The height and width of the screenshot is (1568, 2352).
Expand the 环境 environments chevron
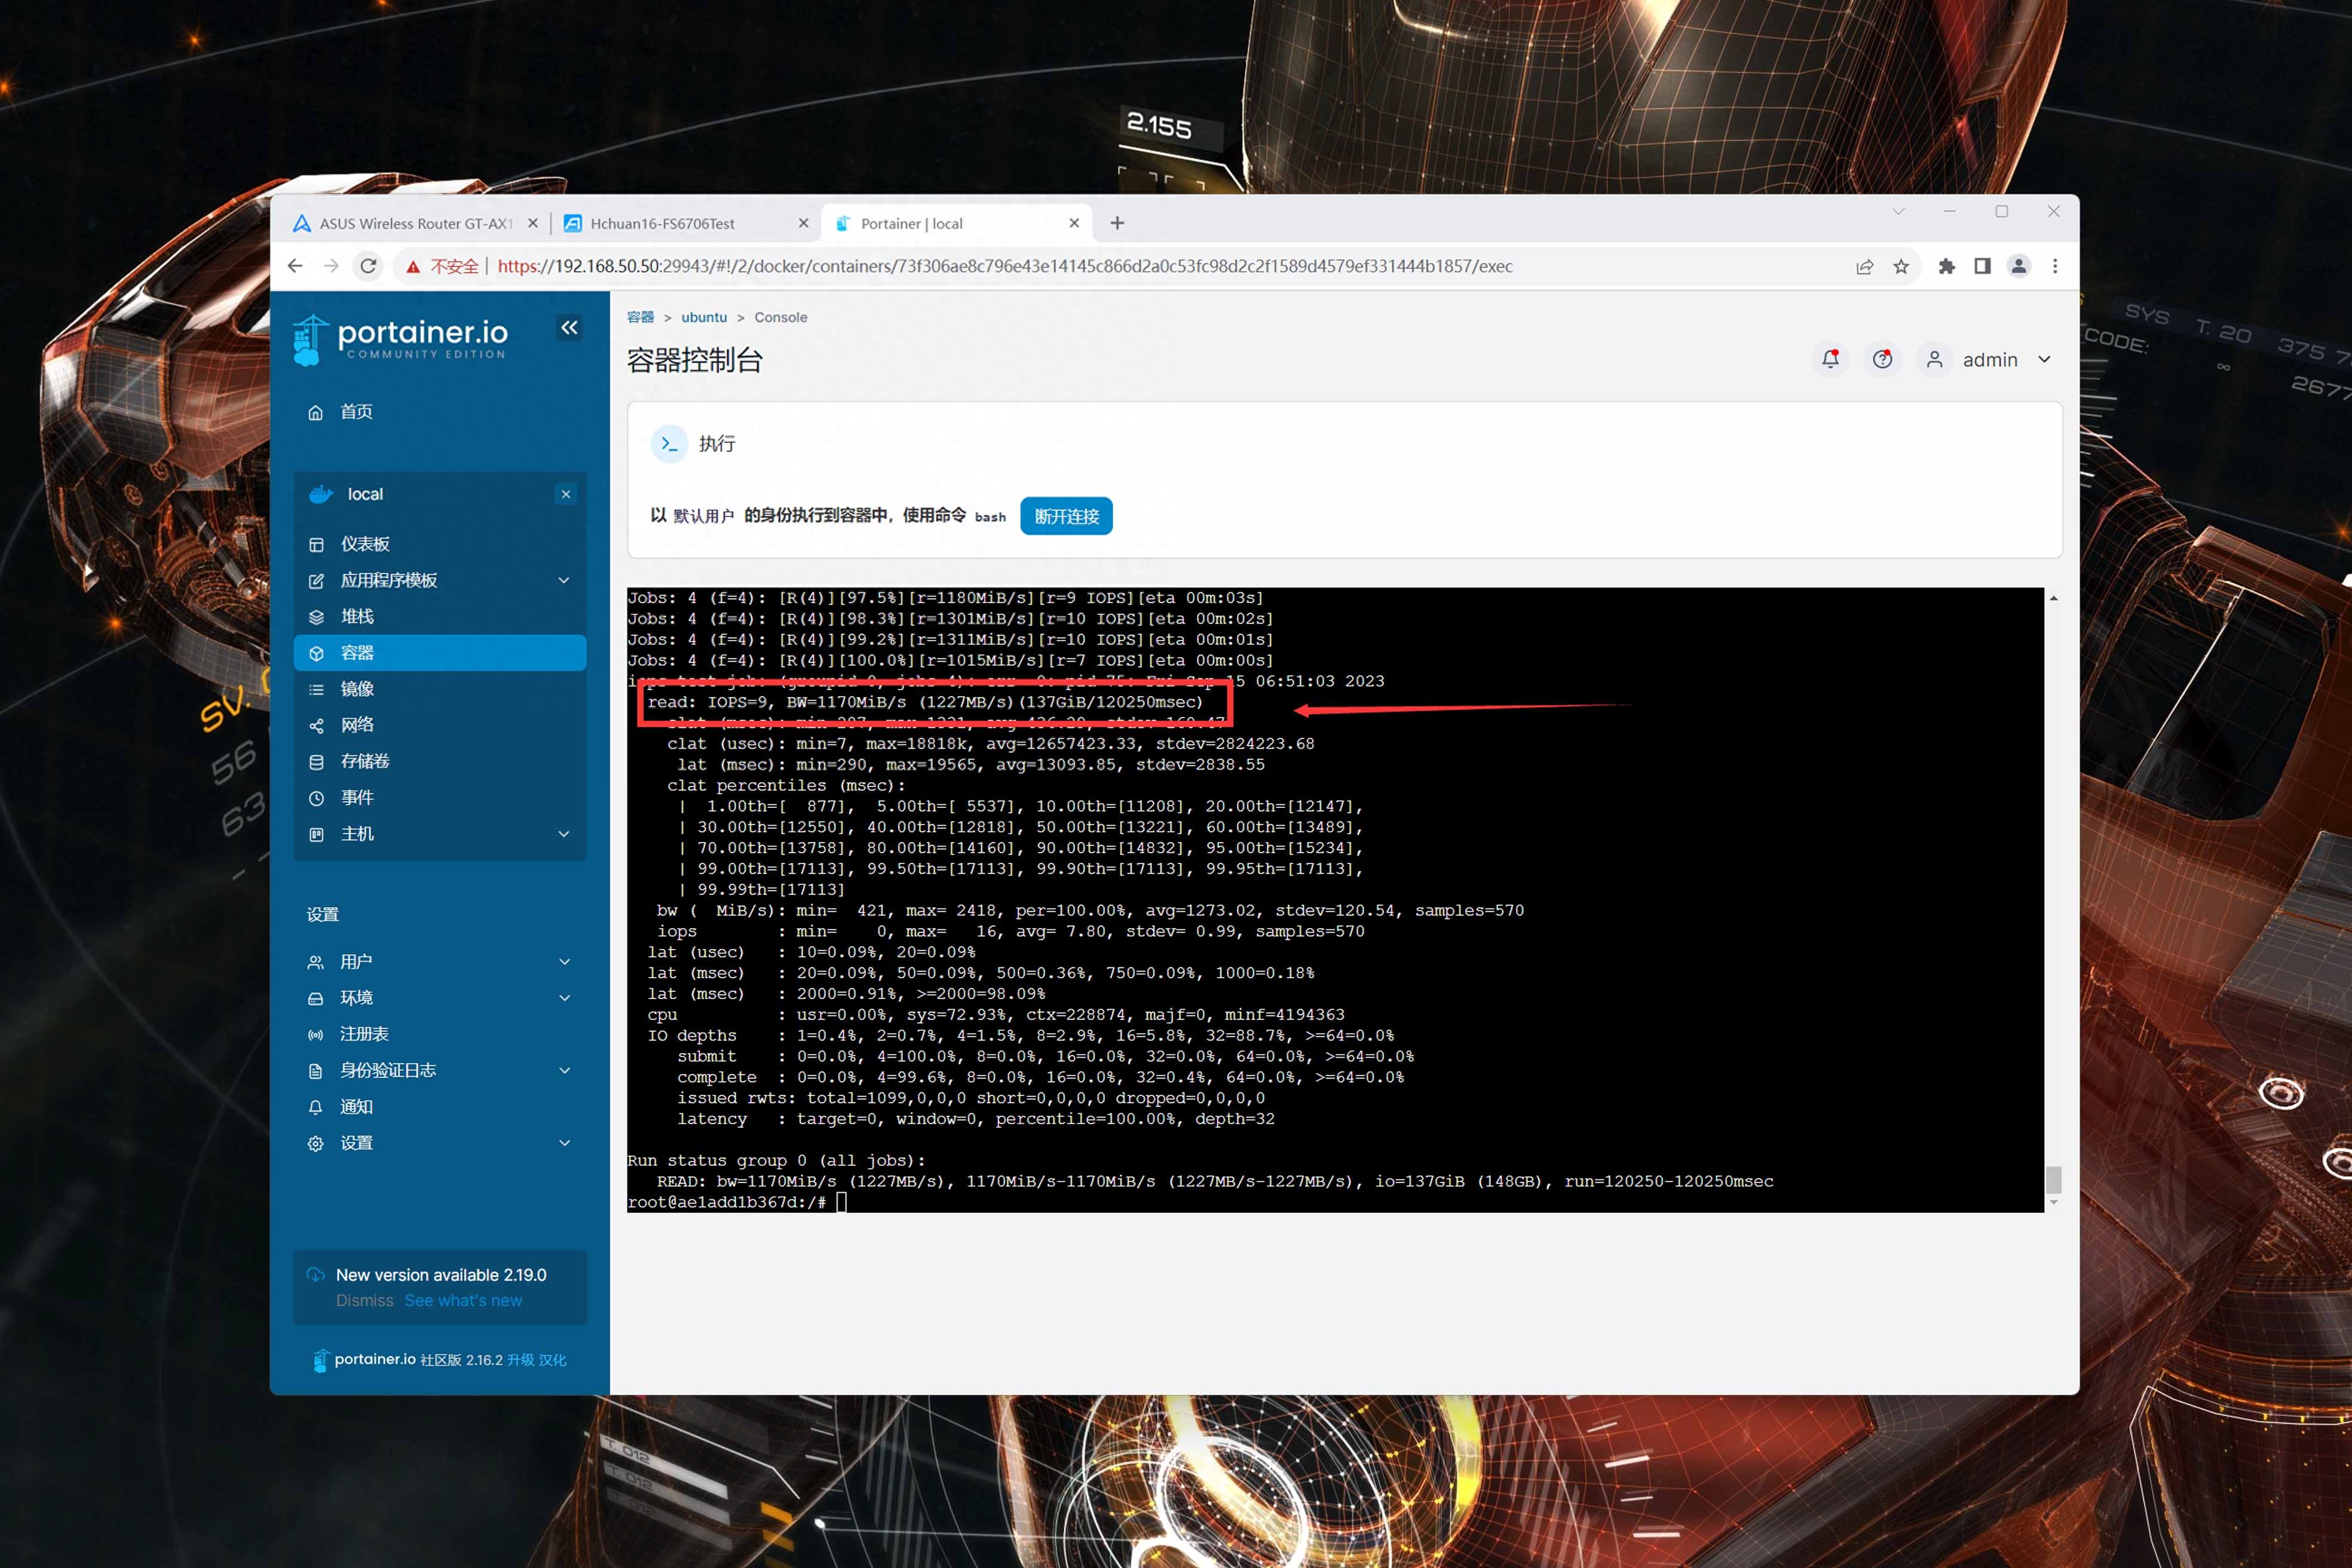[564, 998]
